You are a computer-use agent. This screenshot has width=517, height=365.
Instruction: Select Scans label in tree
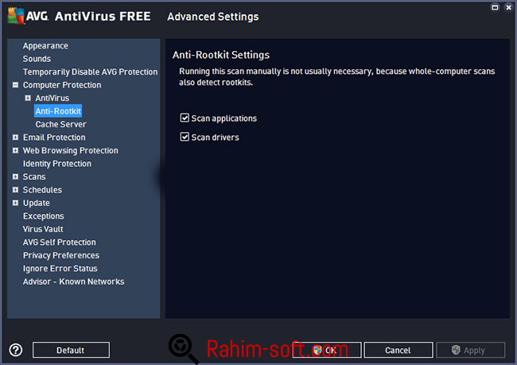tap(34, 177)
